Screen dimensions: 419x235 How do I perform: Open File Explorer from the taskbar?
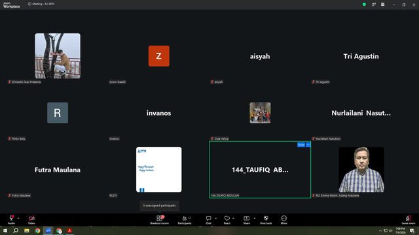[27, 230]
